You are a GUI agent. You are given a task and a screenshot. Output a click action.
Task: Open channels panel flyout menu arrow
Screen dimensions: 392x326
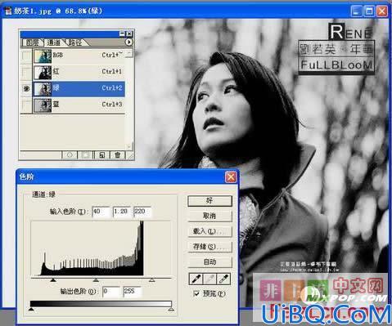tap(128, 42)
